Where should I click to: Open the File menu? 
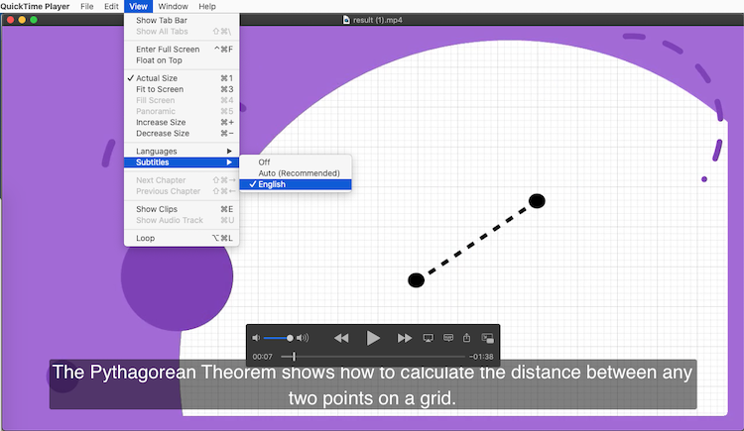87,6
